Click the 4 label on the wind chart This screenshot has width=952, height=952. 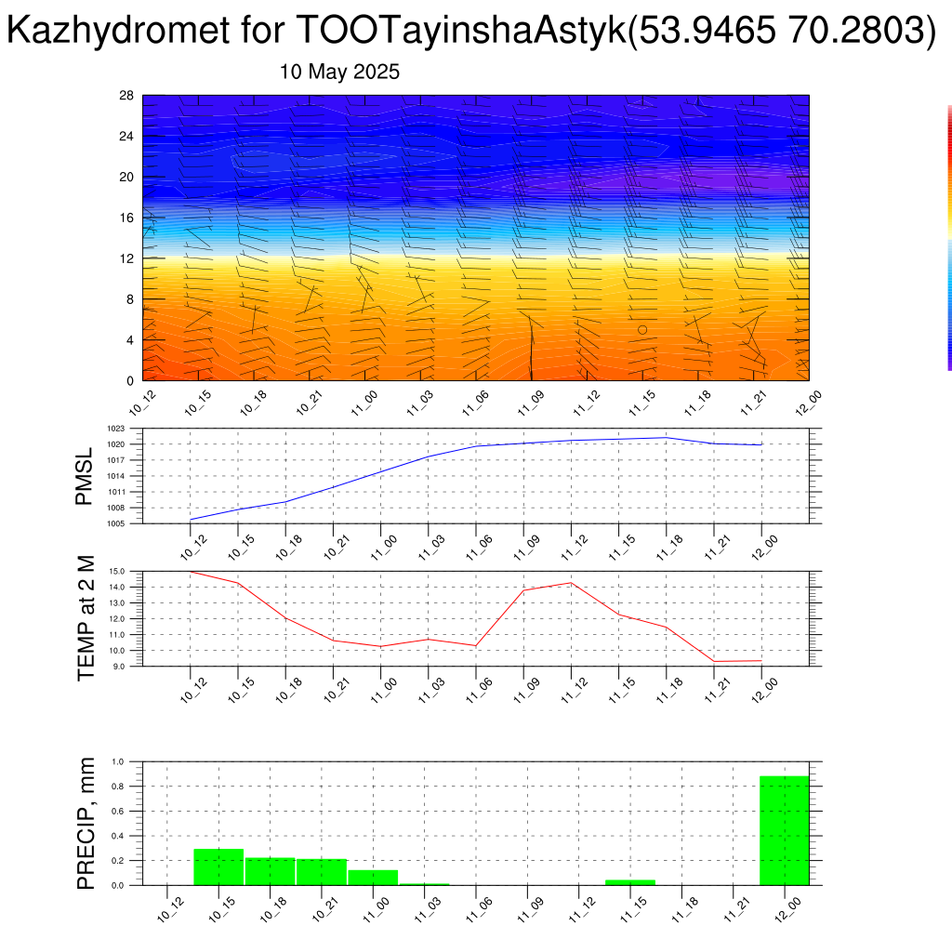tap(130, 340)
